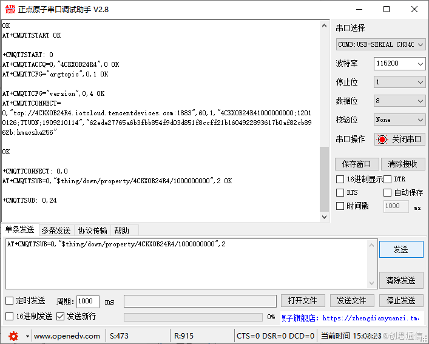The image size is (429, 344).
Task: Open the COM3 serial port dropdown
Action: (380, 44)
